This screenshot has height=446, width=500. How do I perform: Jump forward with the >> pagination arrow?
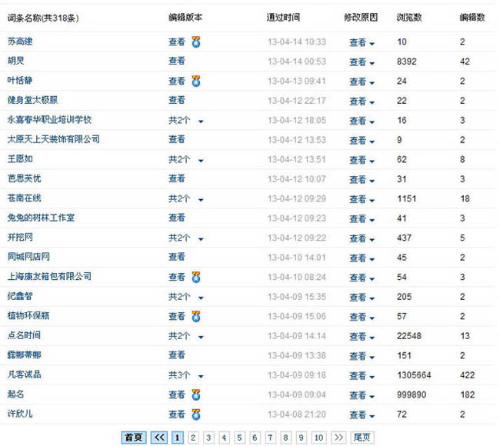338,437
